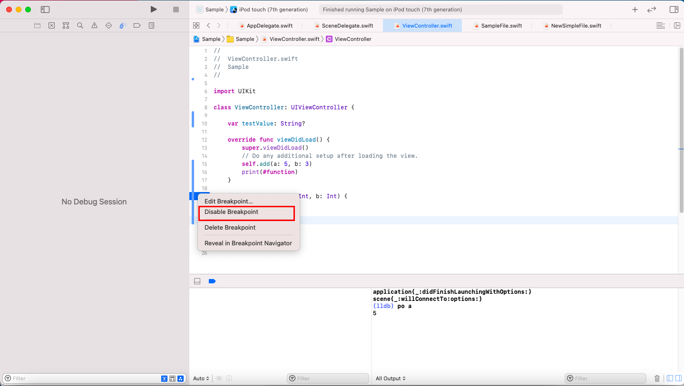Screen dimensions: 684x386
Task: Open ViewController class in jump bar
Action: coord(349,39)
